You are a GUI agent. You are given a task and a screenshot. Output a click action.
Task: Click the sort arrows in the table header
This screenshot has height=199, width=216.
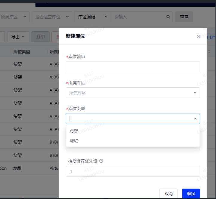coord(209,52)
